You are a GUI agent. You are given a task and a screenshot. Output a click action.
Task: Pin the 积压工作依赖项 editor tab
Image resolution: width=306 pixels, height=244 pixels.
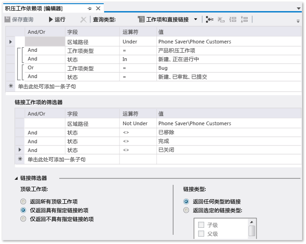point(89,9)
